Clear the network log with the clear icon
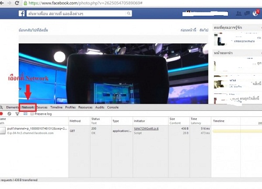This screenshot has height=189, width=262. tap(9, 114)
